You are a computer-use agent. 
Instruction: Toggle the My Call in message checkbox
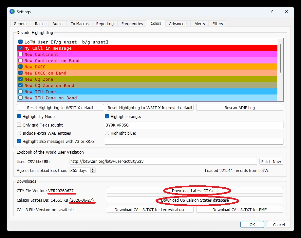pyautogui.click(x=21, y=48)
